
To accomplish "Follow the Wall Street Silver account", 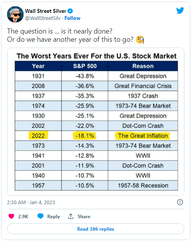I will click(x=72, y=18).
